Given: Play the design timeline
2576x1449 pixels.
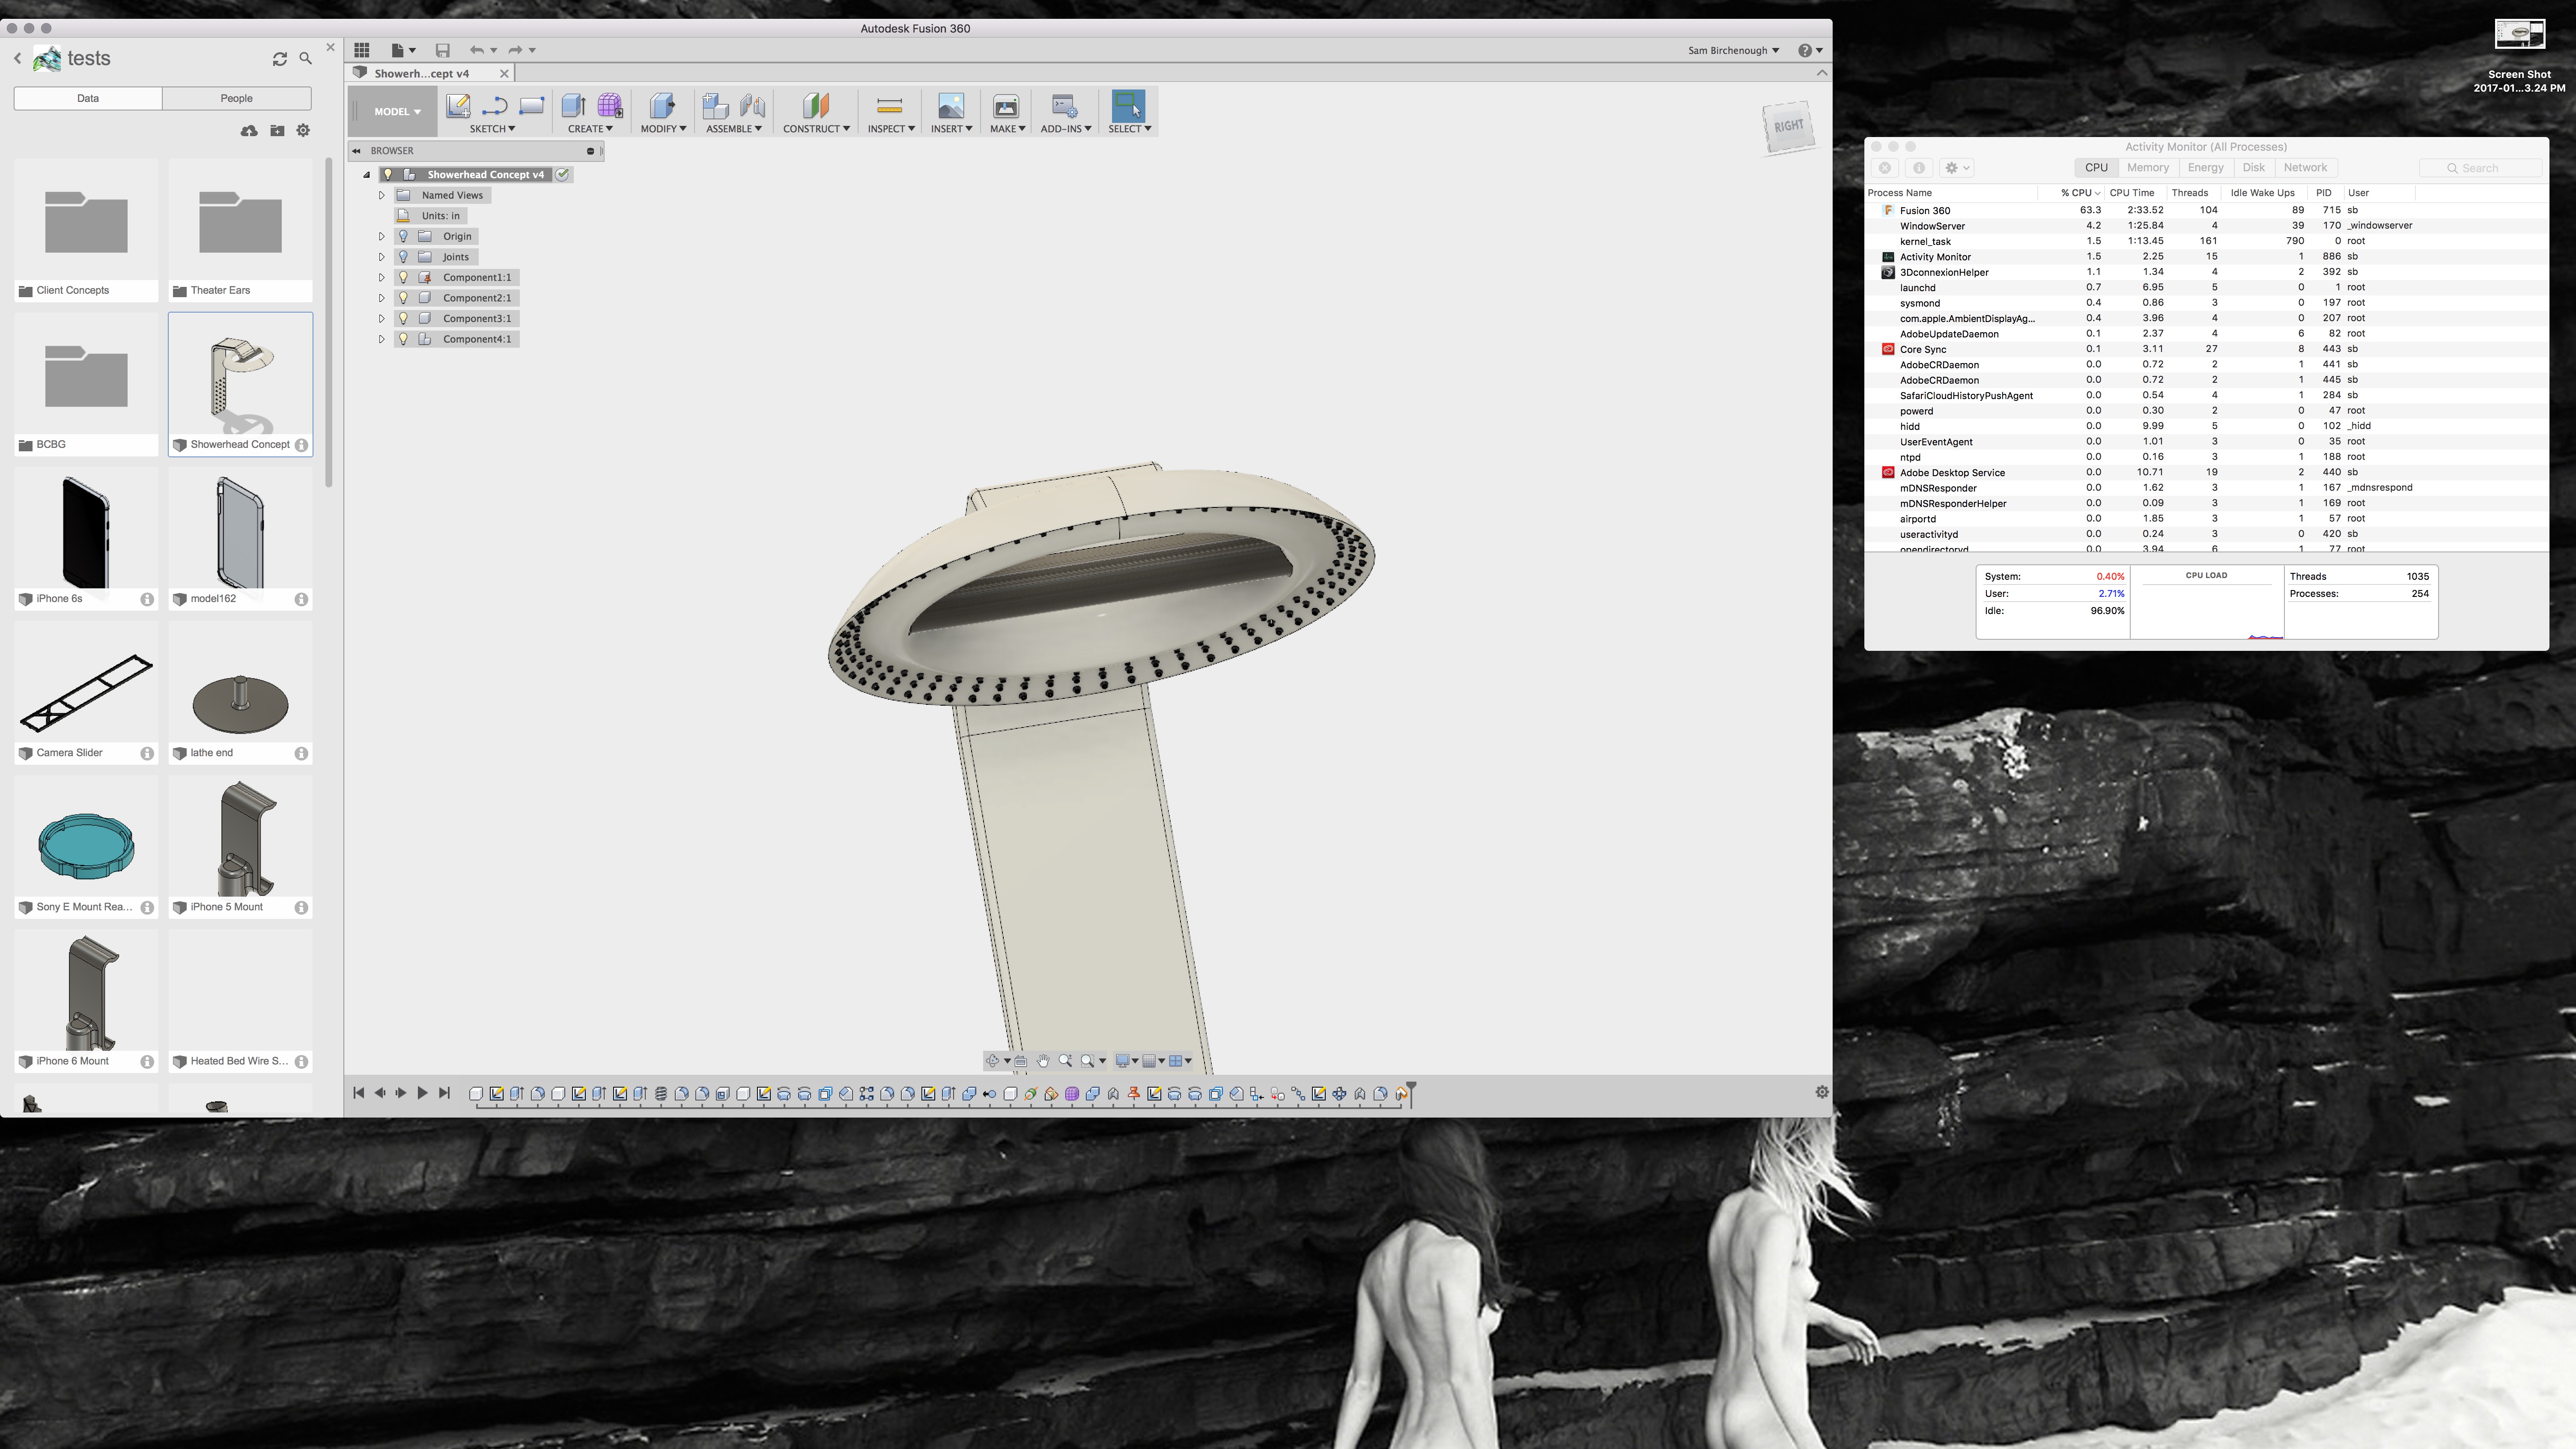Looking at the screenshot, I should tap(422, 1093).
